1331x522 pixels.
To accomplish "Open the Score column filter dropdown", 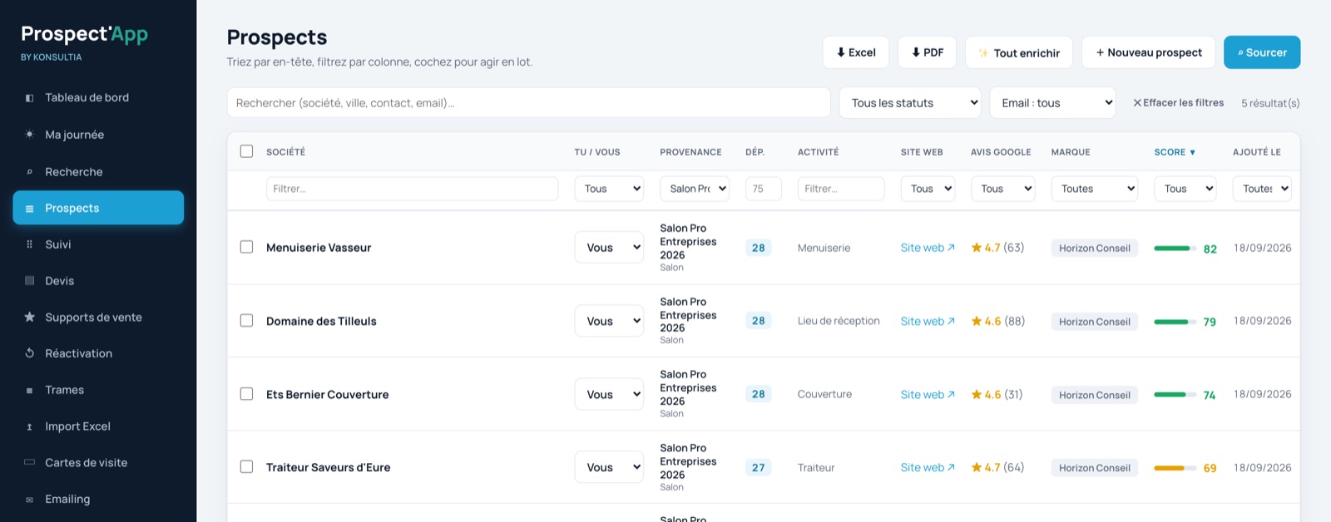I will point(1185,189).
